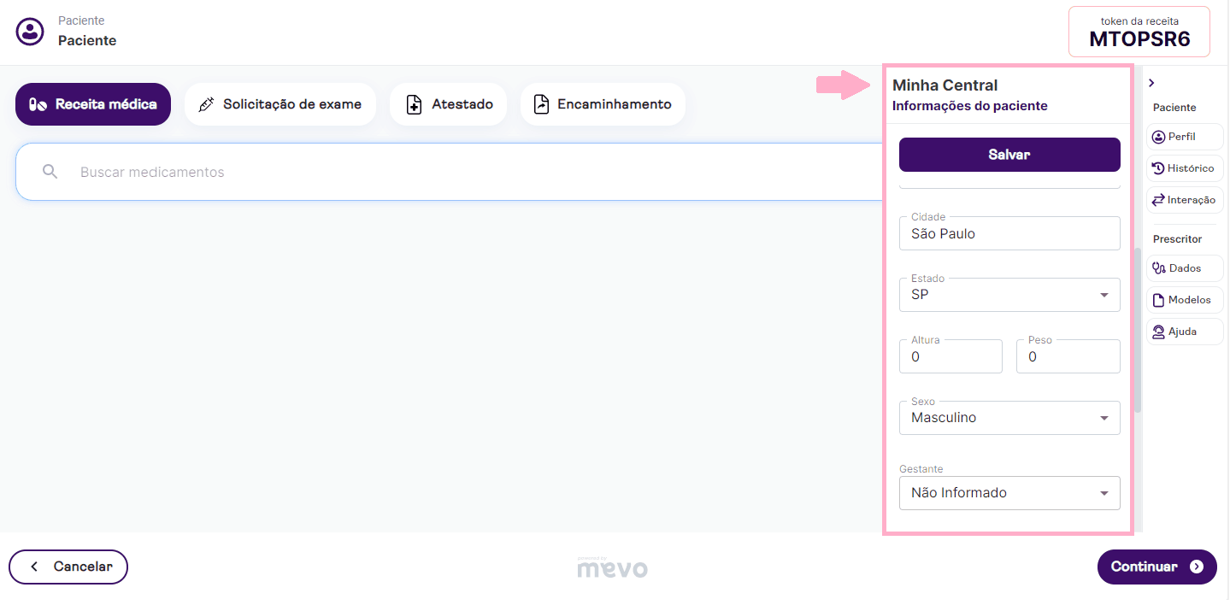Image resolution: width=1230 pixels, height=611 pixels.
Task: Open prescriber Dados panel
Action: click(x=1184, y=268)
